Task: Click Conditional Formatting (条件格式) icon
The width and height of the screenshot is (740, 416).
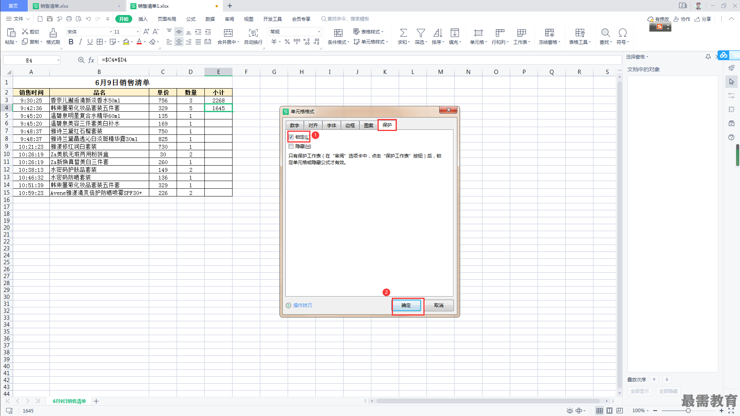Action: tap(338, 32)
